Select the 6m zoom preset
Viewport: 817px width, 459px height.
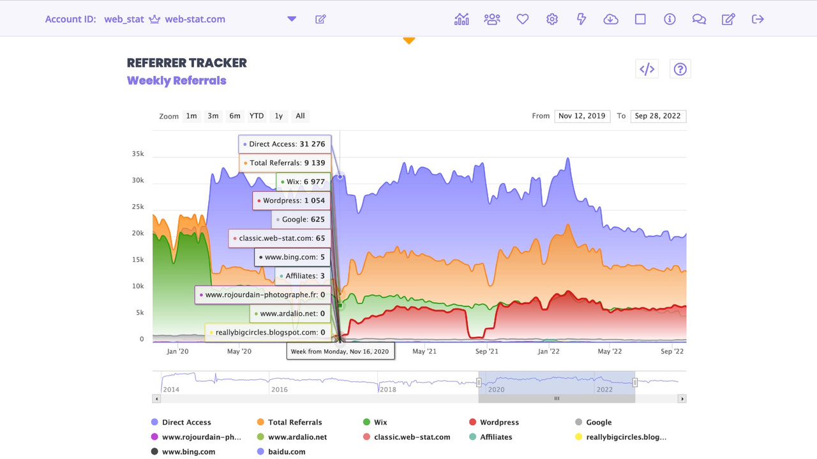234,116
